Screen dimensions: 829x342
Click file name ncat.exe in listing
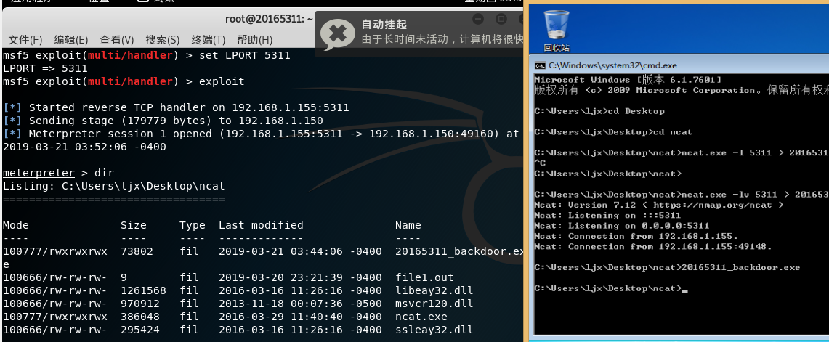(x=421, y=317)
